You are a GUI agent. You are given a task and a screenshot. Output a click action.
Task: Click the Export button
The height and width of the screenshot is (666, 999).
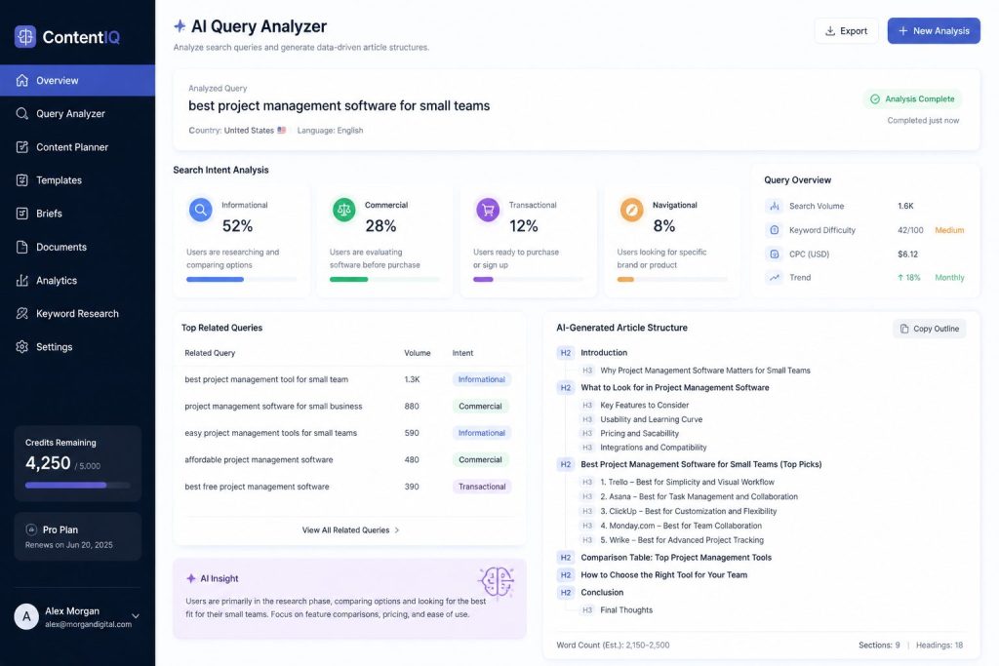[x=846, y=30]
